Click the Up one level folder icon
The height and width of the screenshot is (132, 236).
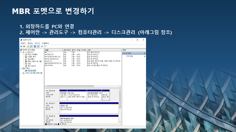tap(28, 47)
